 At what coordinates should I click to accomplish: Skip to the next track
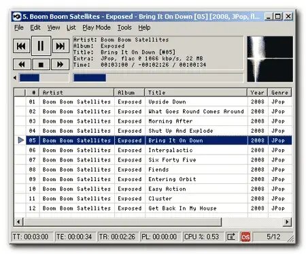(x=61, y=46)
